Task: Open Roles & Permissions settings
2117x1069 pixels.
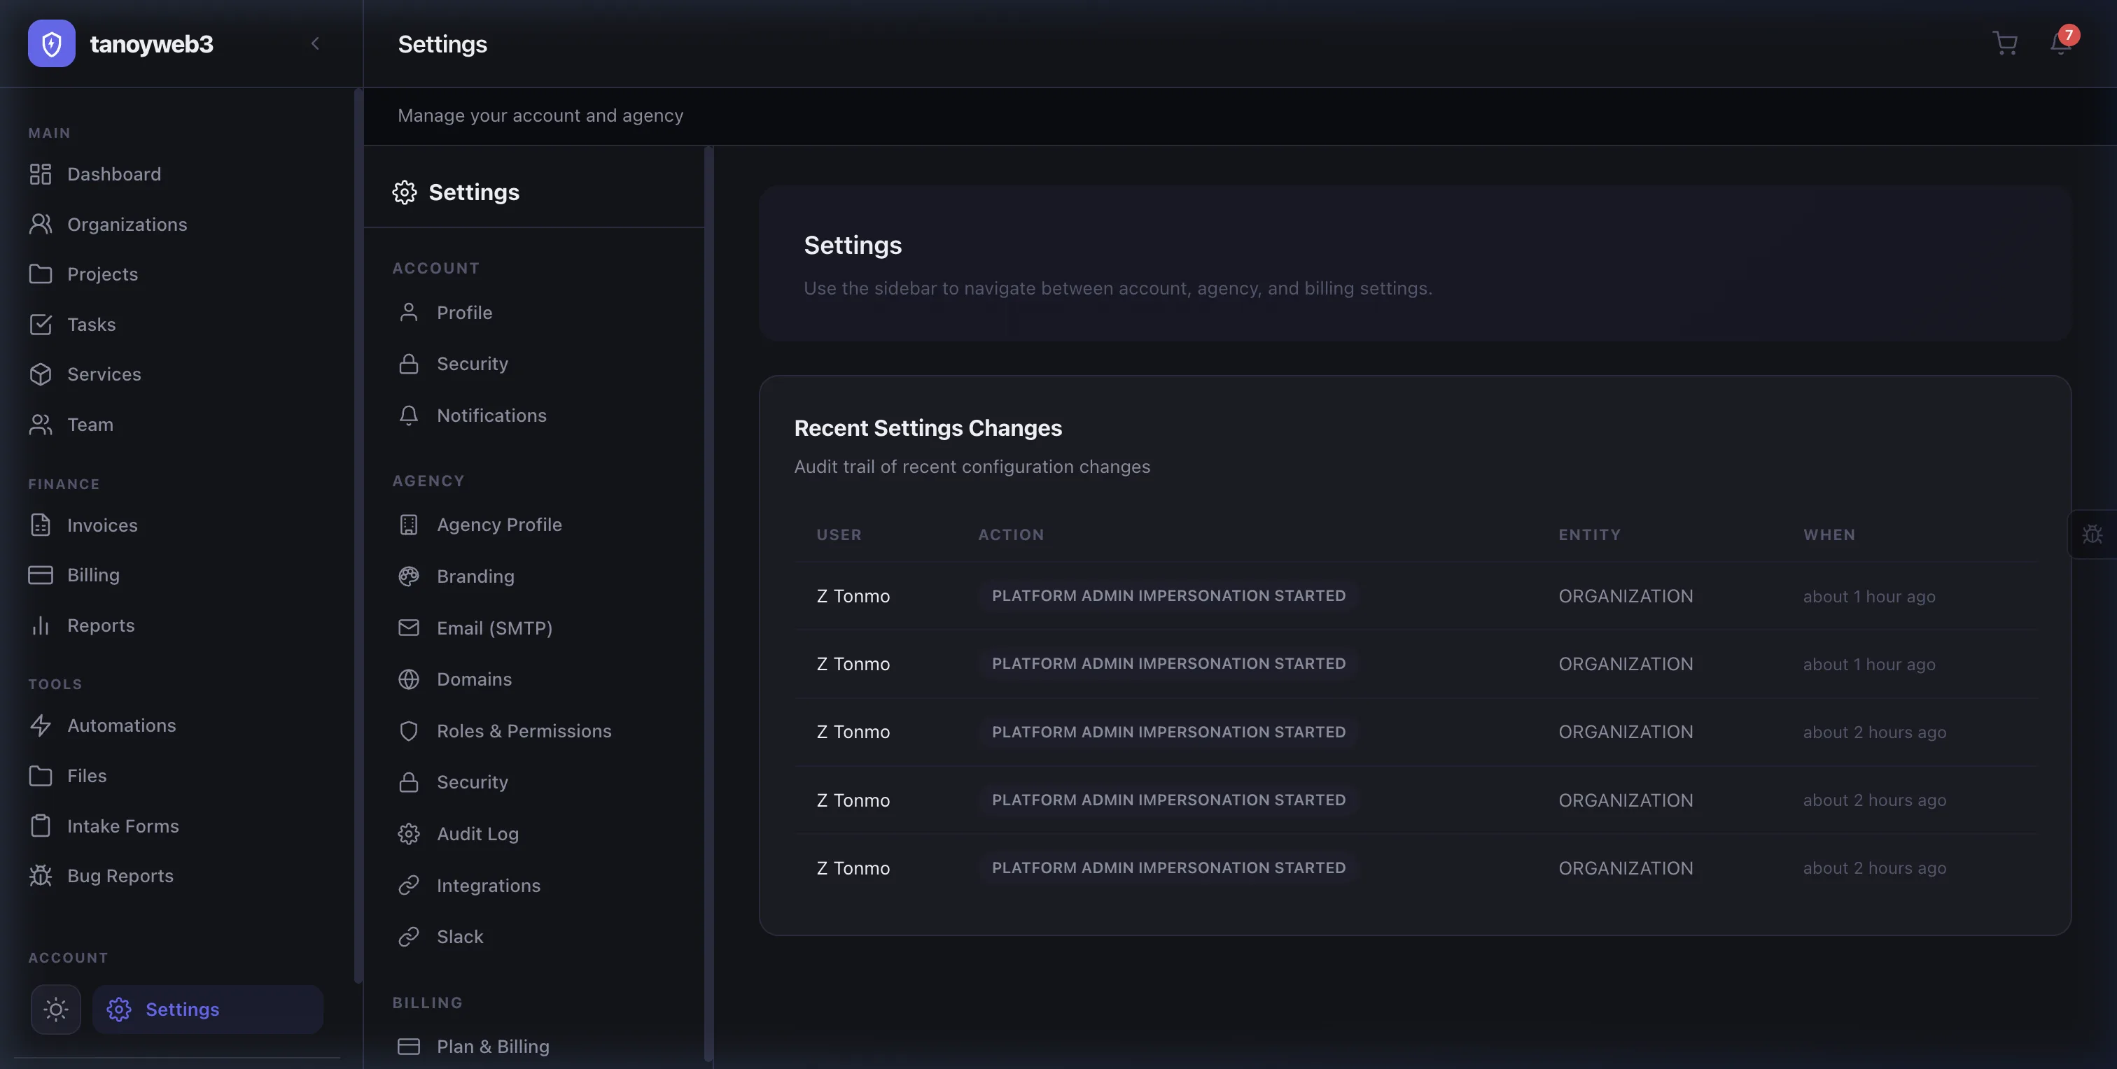Action: point(524,730)
